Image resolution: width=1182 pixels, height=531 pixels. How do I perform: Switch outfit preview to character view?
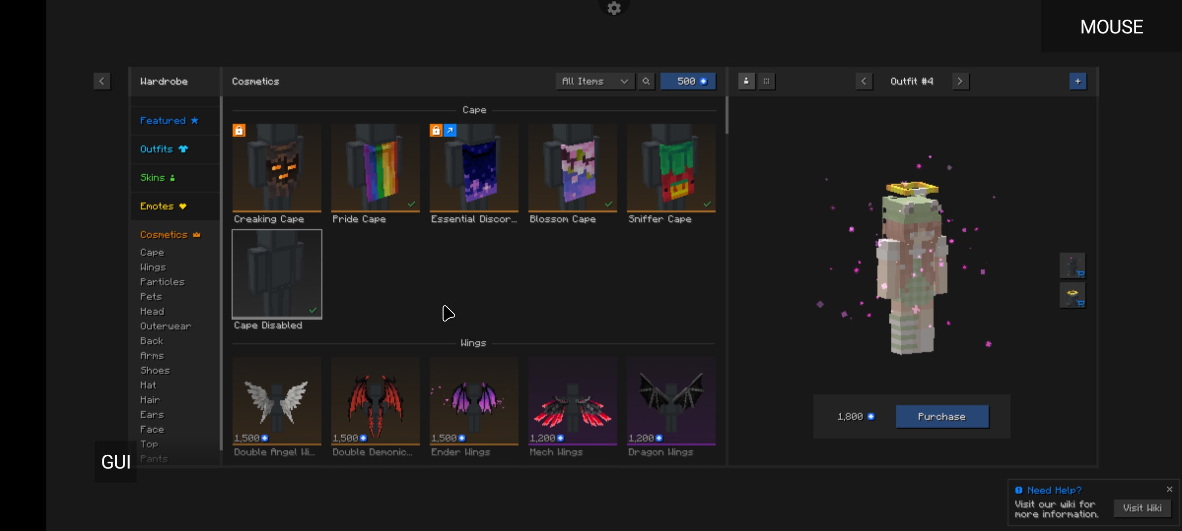pos(746,81)
